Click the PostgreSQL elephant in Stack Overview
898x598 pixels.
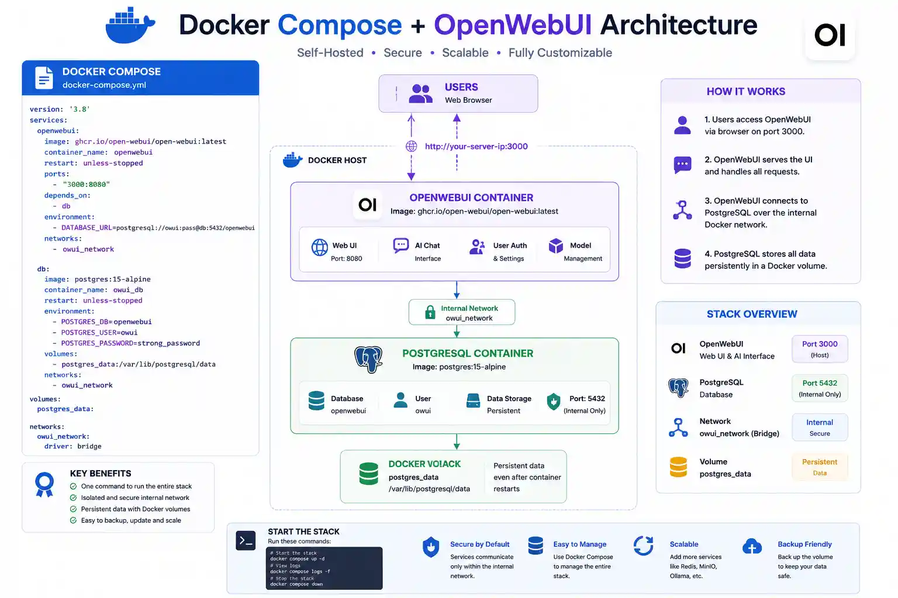click(x=678, y=388)
